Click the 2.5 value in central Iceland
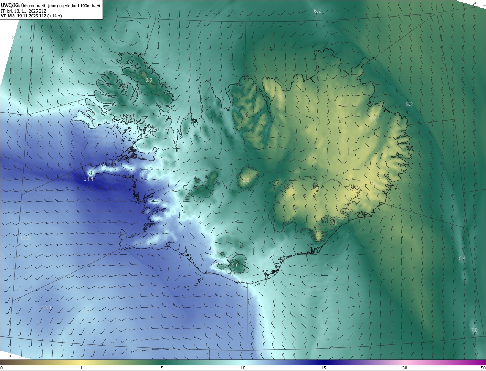Image resolution: width=486 pixels, height=371 pixels. point(246,180)
